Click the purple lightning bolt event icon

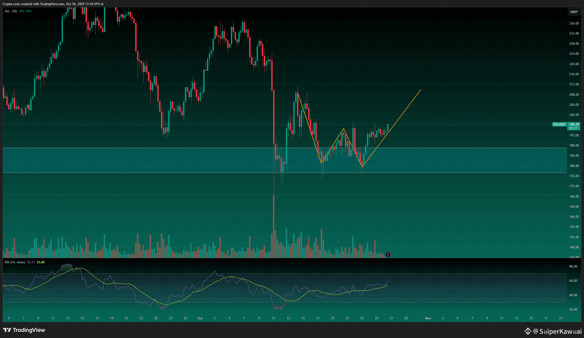pyautogui.click(x=388, y=255)
